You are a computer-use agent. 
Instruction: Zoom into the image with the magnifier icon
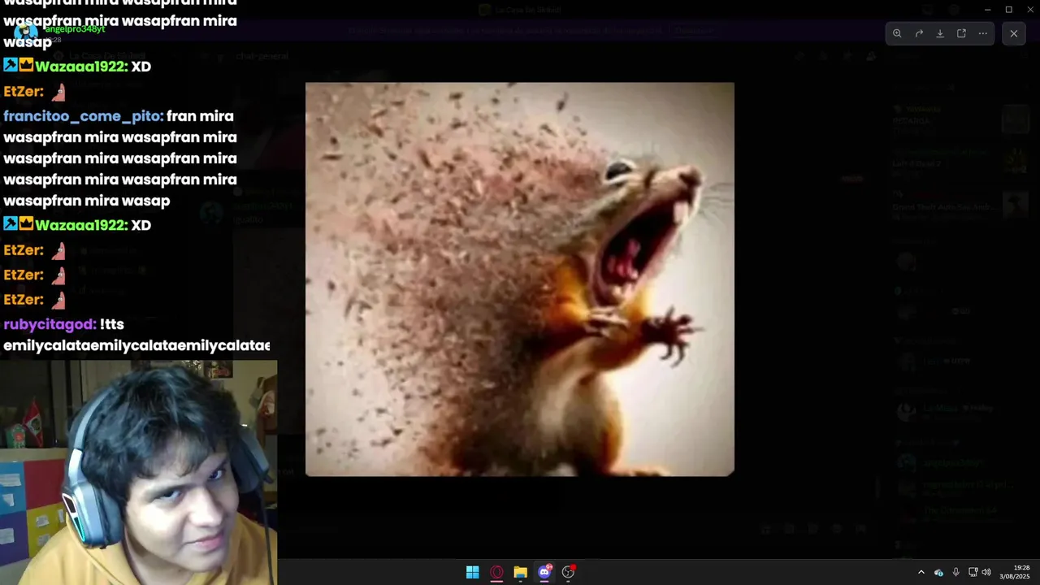[x=897, y=33]
